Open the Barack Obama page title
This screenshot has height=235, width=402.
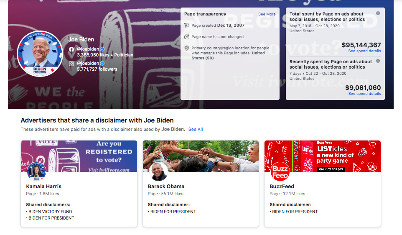166,186
